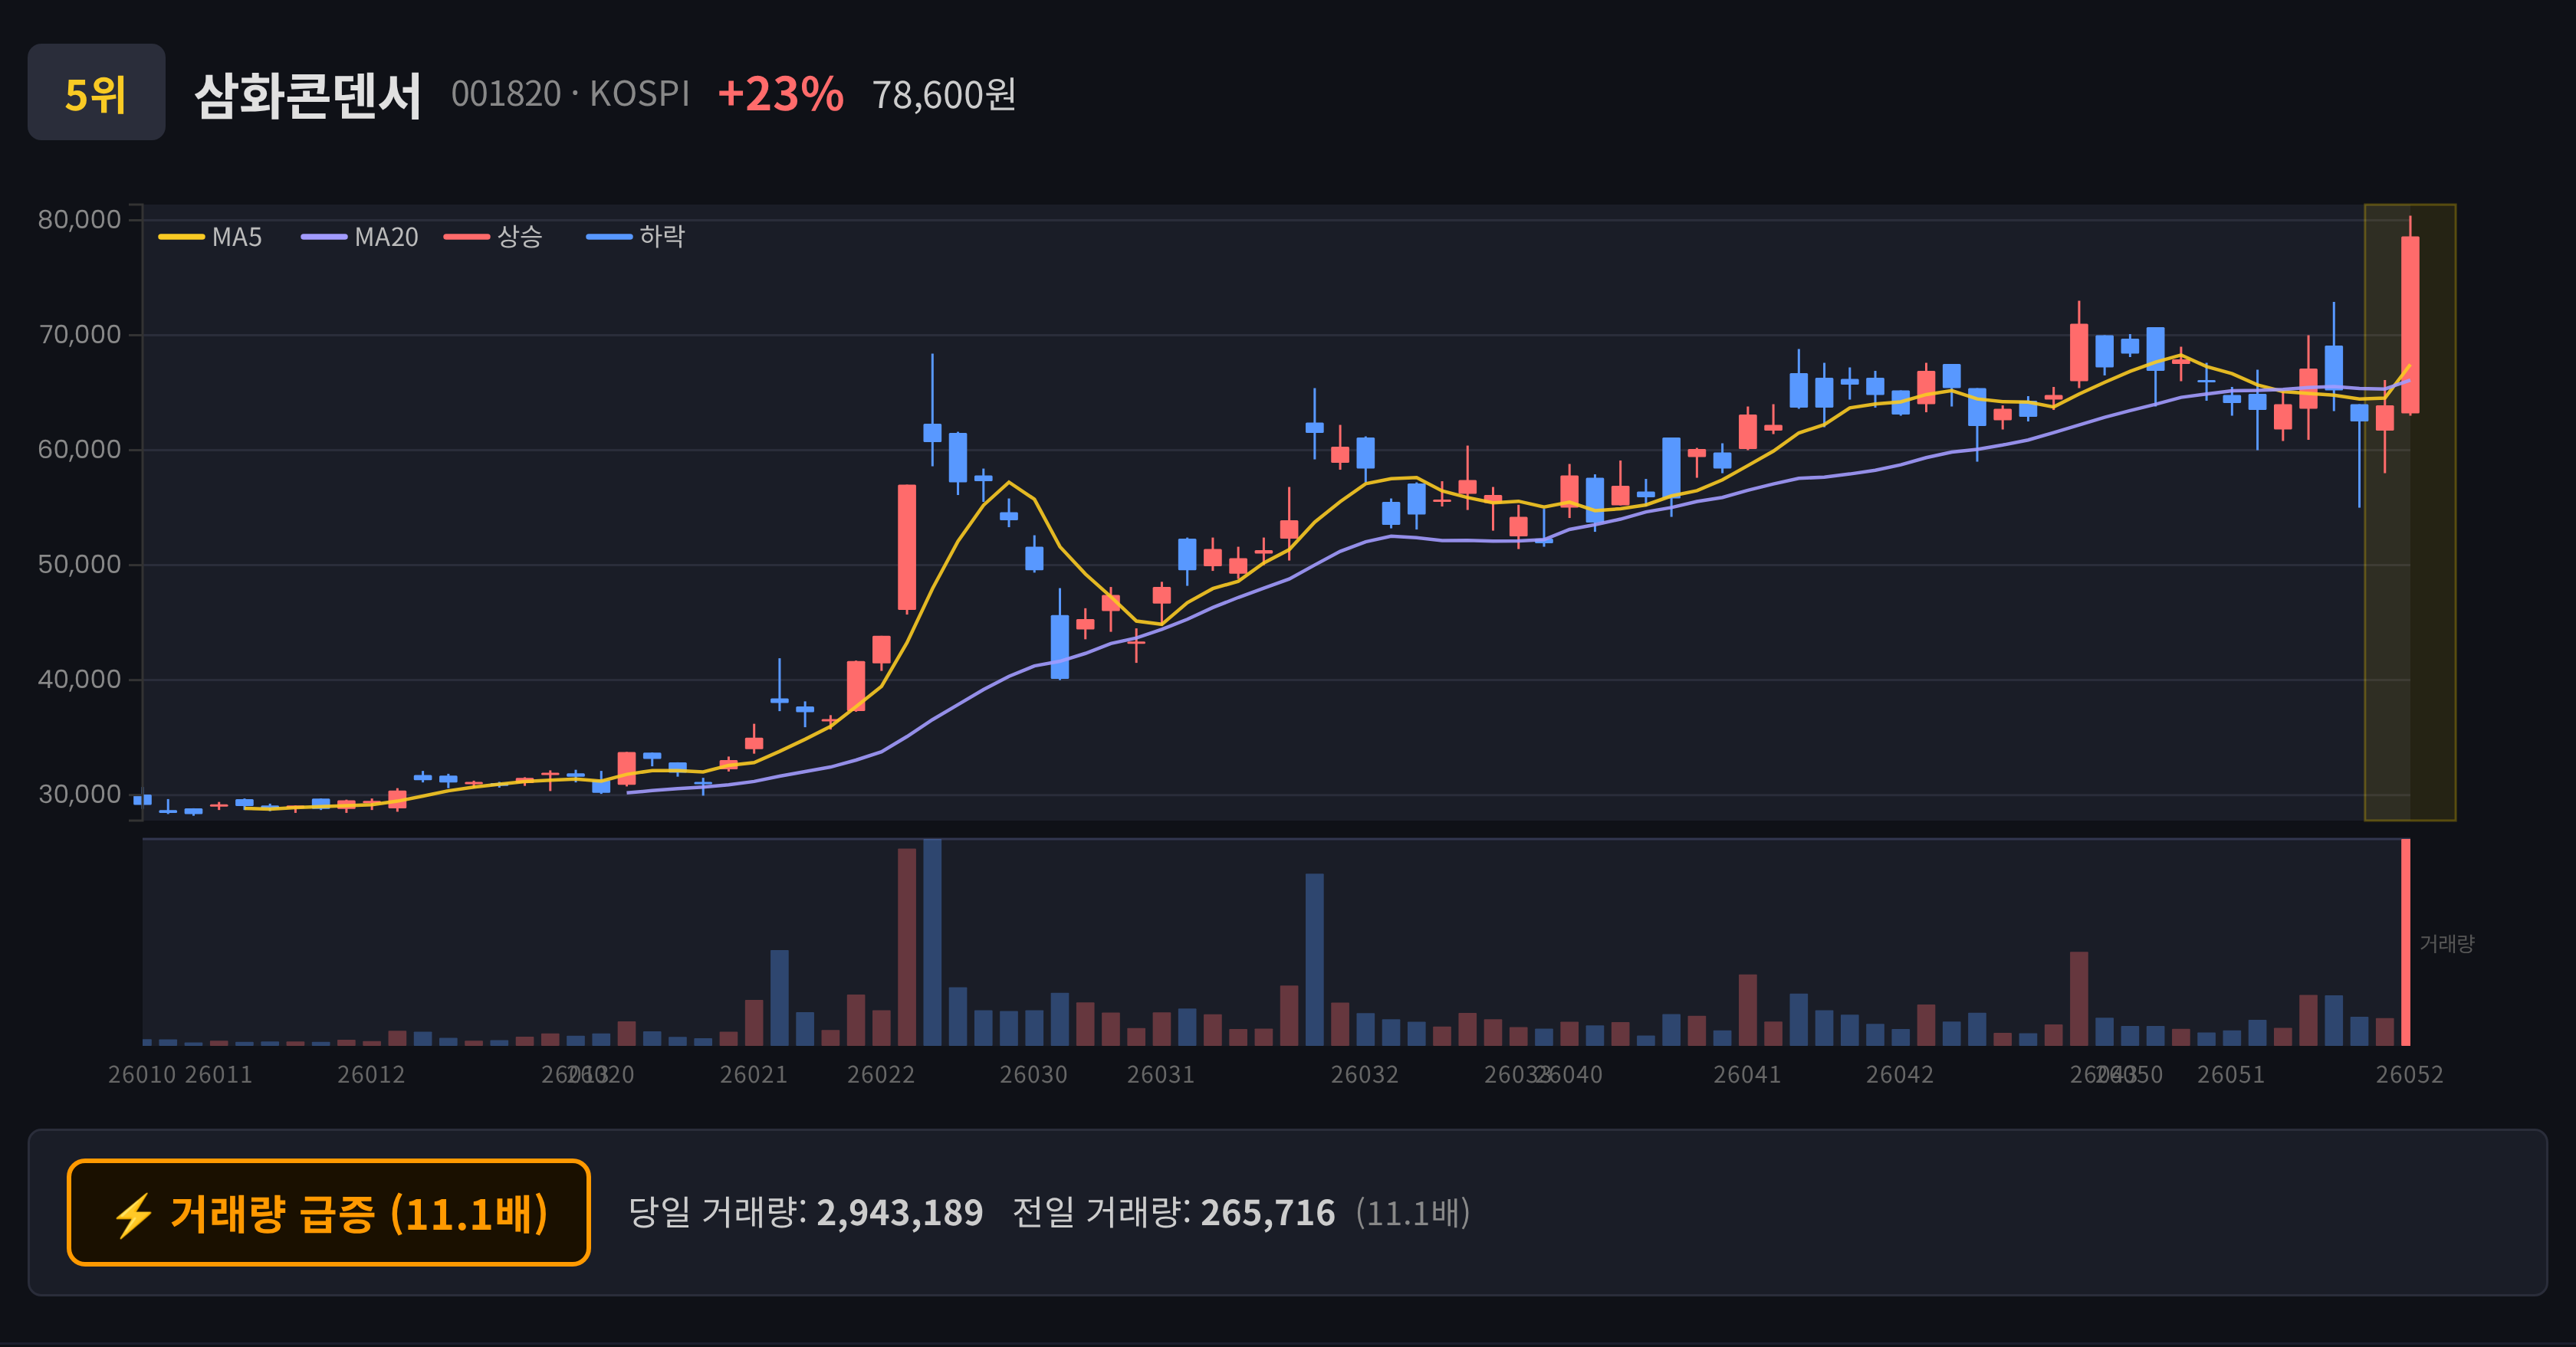Click the latest red volume bar
2576x1347 pixels.
(x=2406, y=942)
